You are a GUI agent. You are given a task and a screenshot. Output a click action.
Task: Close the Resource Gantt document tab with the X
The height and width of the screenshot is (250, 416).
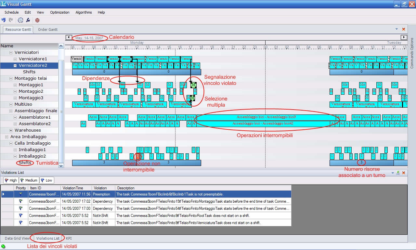[404, 29]
